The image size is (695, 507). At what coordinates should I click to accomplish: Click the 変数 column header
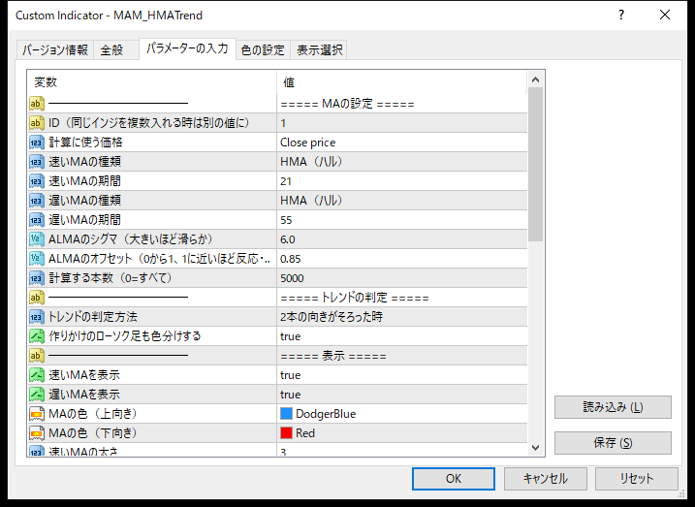pos(152,82)
